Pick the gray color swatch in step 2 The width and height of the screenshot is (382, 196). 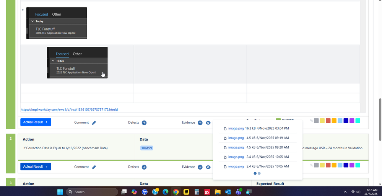click(316, 165)
